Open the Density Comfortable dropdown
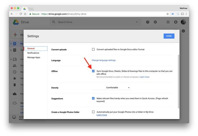This screenshot has height=136, width=198. coord(118,87)
